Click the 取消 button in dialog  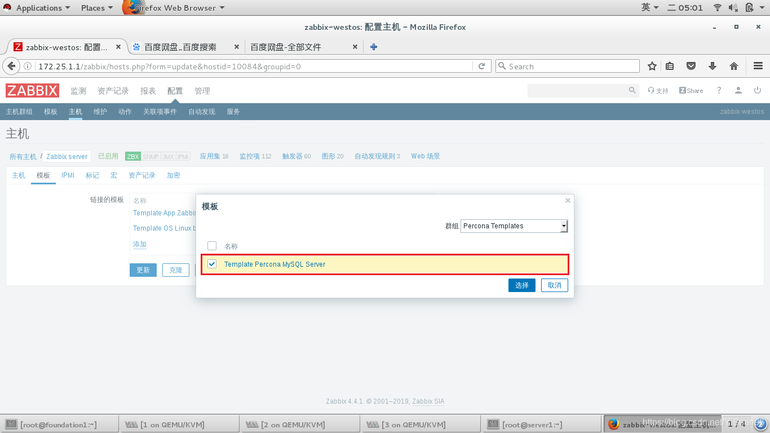pos(555,285)
